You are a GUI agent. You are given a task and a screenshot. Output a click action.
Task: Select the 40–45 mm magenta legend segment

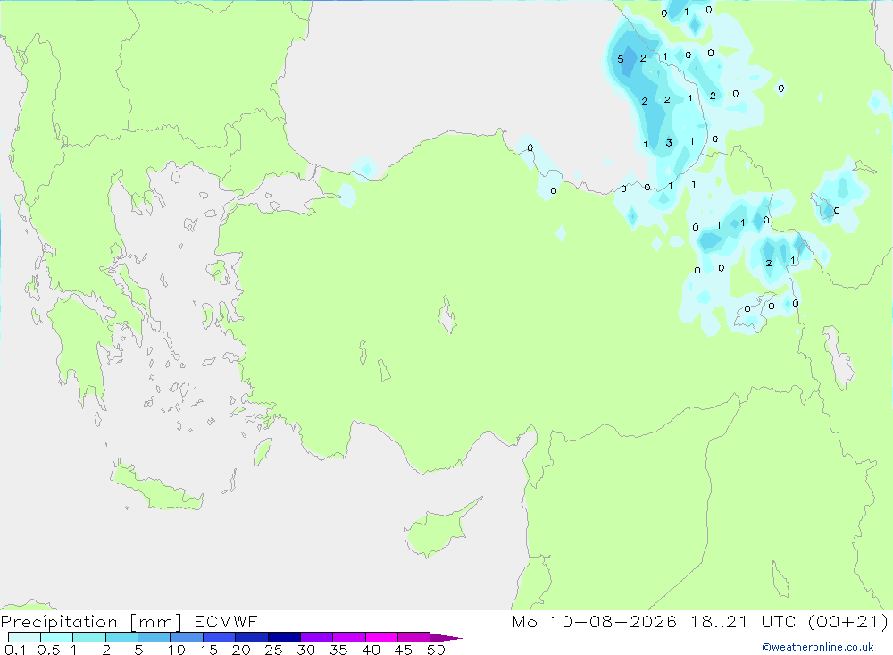point(381,637)
